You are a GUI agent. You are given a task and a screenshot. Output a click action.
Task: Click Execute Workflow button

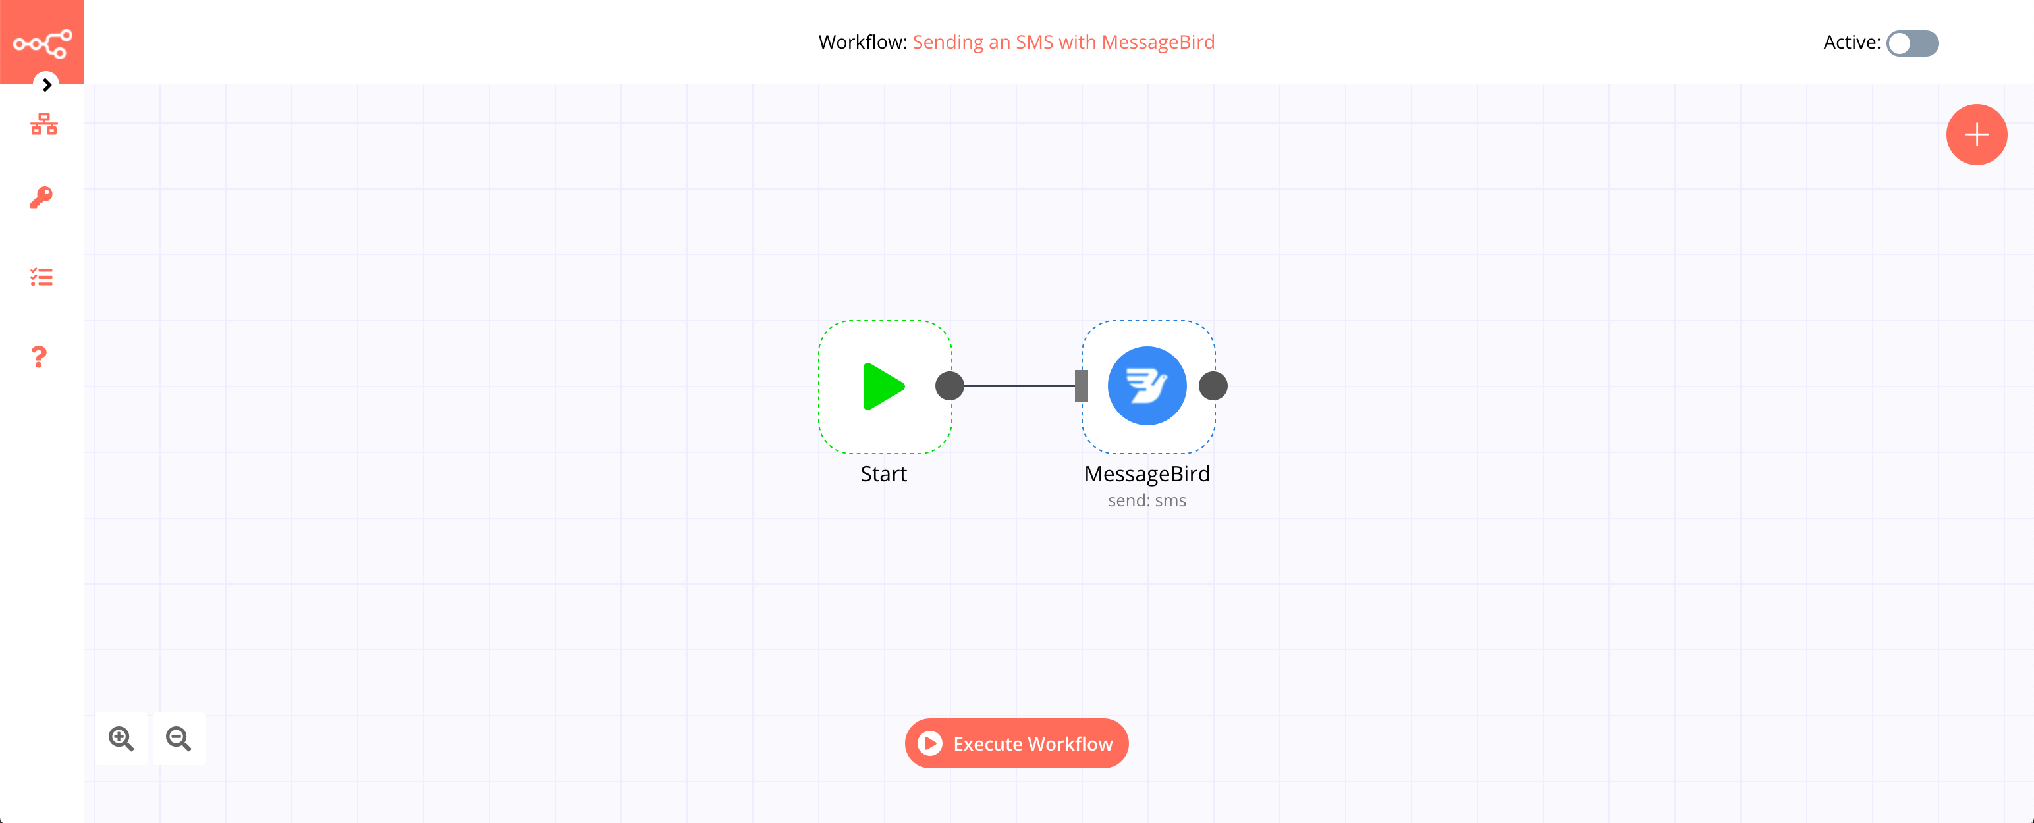(1017, 744)
